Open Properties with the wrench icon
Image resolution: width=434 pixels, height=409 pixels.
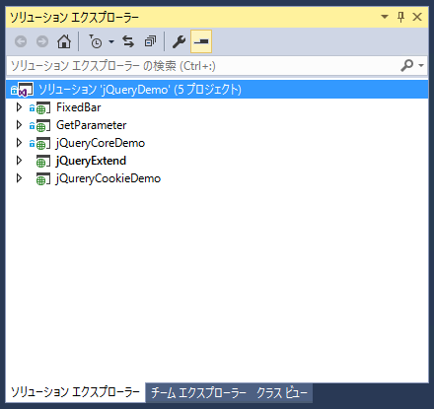[x=179, y=41]
